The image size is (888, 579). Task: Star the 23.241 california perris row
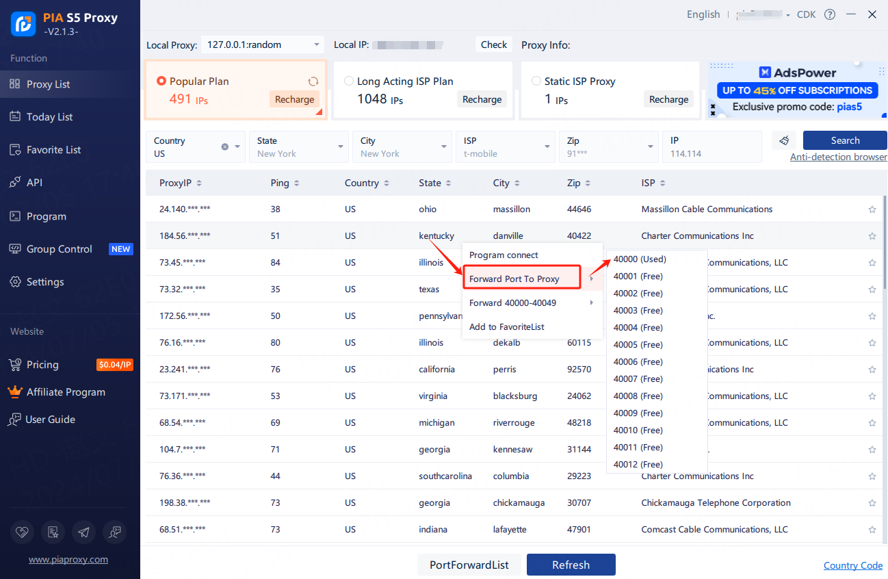click(x=872, y=370)
